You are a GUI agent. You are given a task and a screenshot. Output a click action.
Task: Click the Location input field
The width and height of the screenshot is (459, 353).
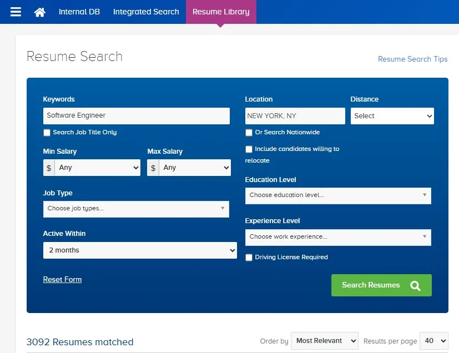point(295,116)
